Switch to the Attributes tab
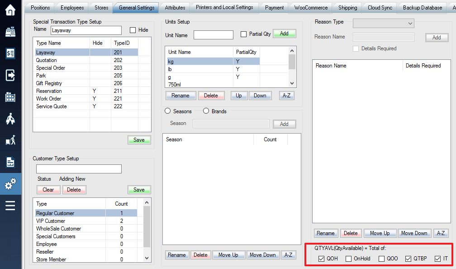 [x=175, y=8]
